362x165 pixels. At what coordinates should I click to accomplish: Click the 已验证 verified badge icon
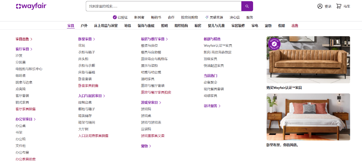coord(115,17)
